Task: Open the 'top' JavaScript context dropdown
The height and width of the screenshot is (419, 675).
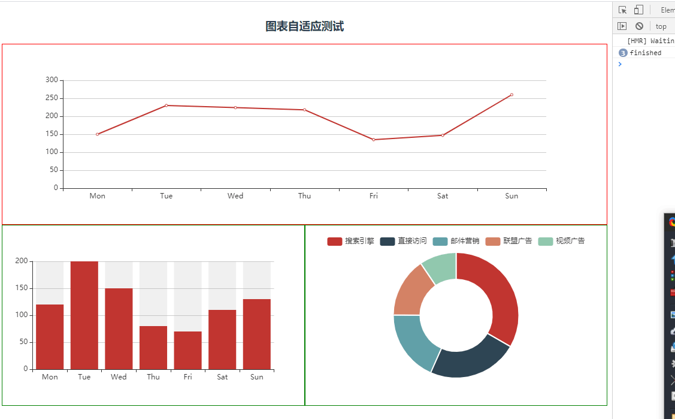Action: tap(661, 26)
